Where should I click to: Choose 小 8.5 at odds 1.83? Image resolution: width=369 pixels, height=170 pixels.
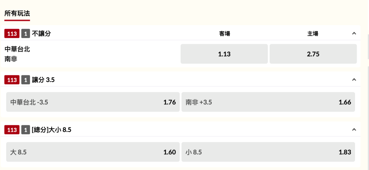[268, 152]
